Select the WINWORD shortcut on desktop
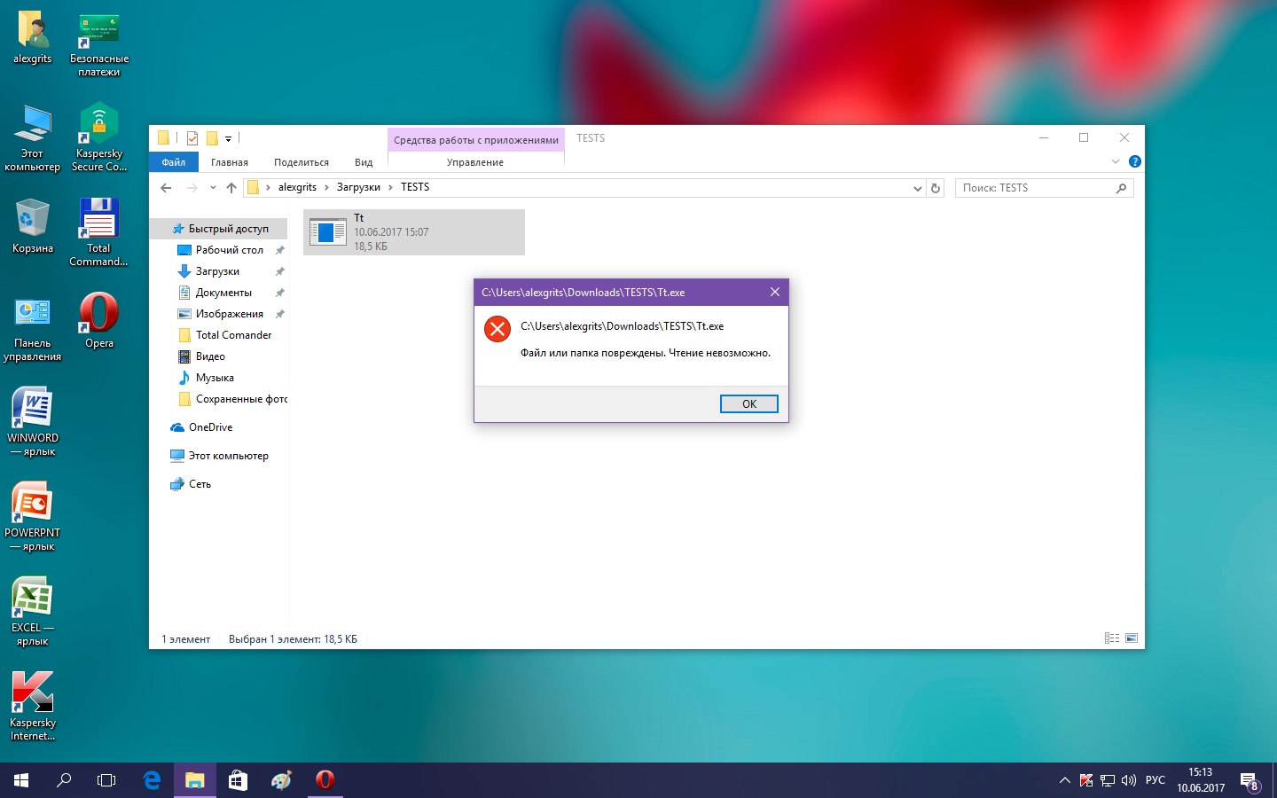Image resolution: width=1277 pixels, height=798 pixels. pyautogui.click(x=33, y=422)
